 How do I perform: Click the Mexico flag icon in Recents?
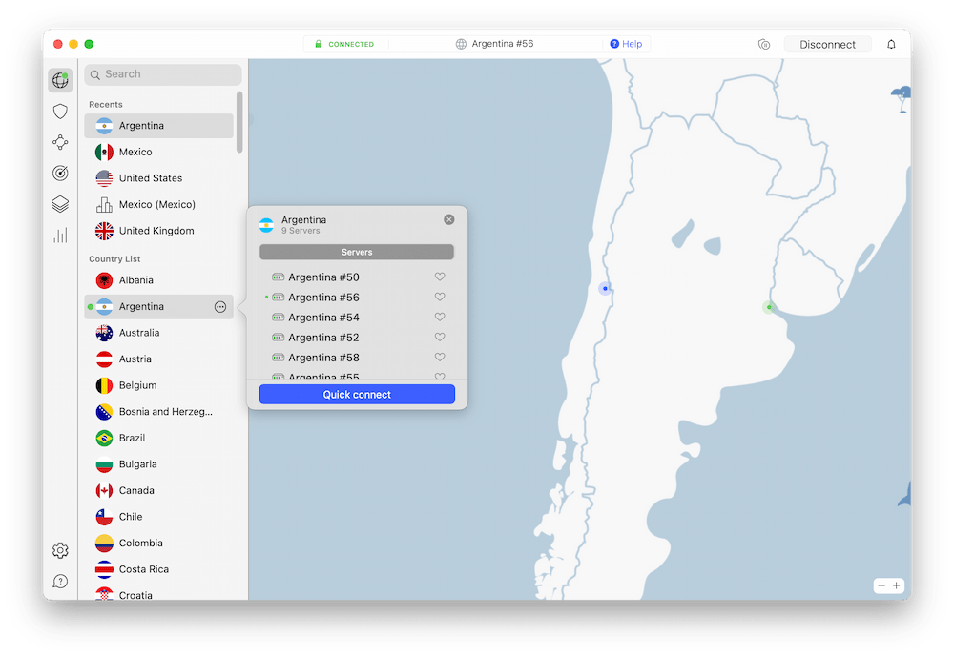click(x=104, y=152)
